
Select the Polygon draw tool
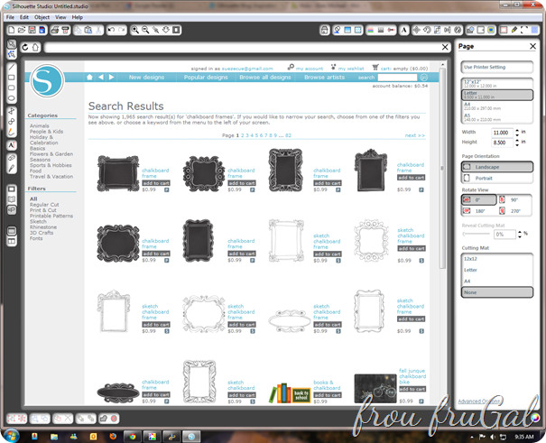tap(12, 111)
